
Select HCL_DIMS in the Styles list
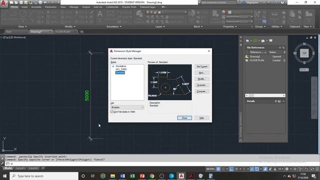(121, 69)
